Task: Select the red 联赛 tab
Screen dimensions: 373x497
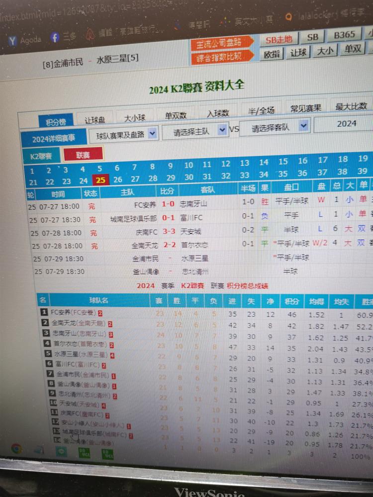Action: (x=83, y=155)
